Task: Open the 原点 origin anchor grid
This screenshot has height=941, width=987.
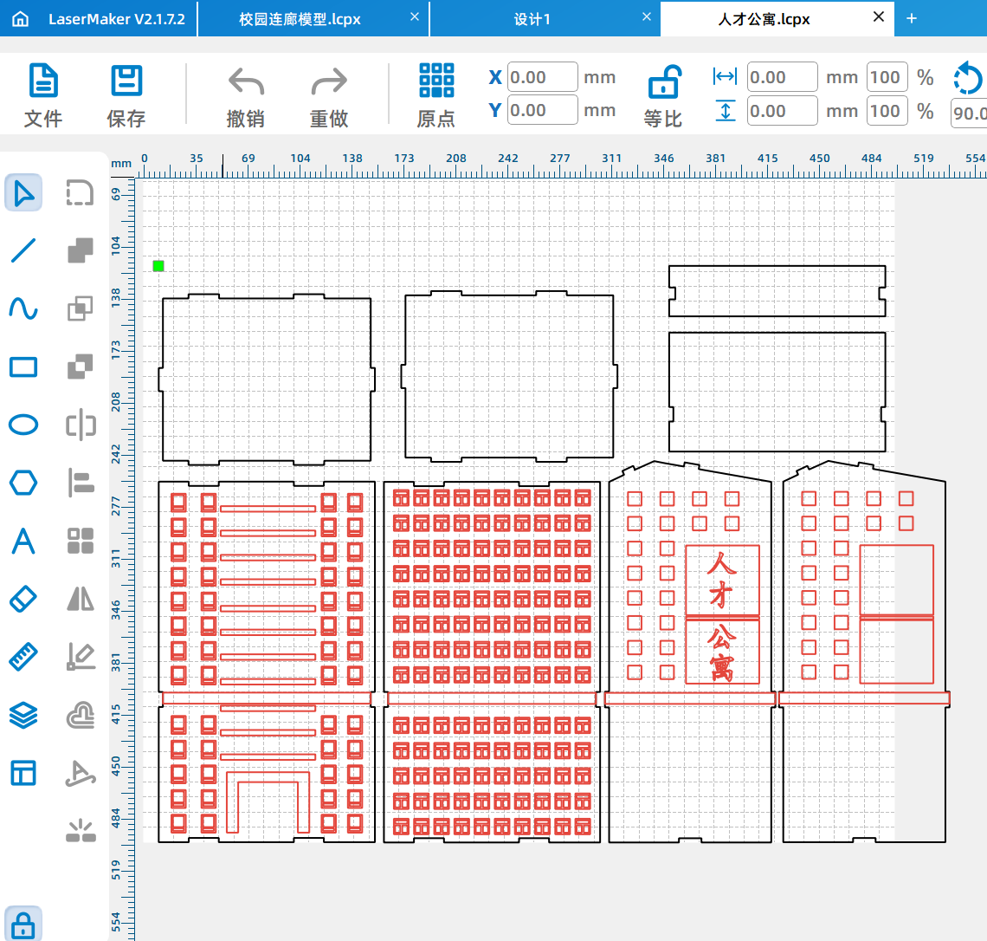Action: [436, 95]
